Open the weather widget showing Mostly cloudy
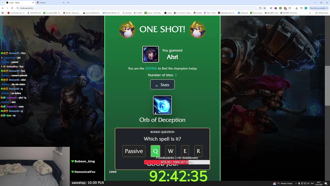The height and width of the screenshot is (186, 330). 283,183
